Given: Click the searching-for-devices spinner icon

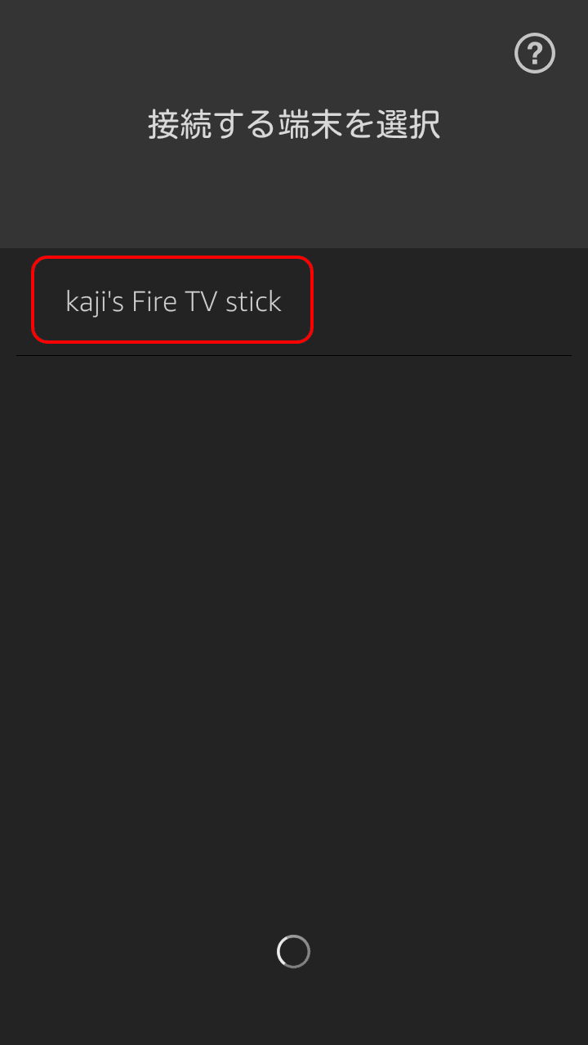Looking at the screenshot, I should (294, 952).
